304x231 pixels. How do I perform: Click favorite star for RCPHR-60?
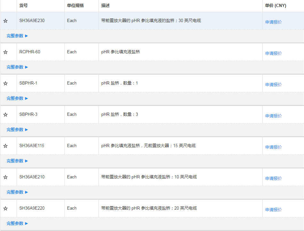pos(5,52)
